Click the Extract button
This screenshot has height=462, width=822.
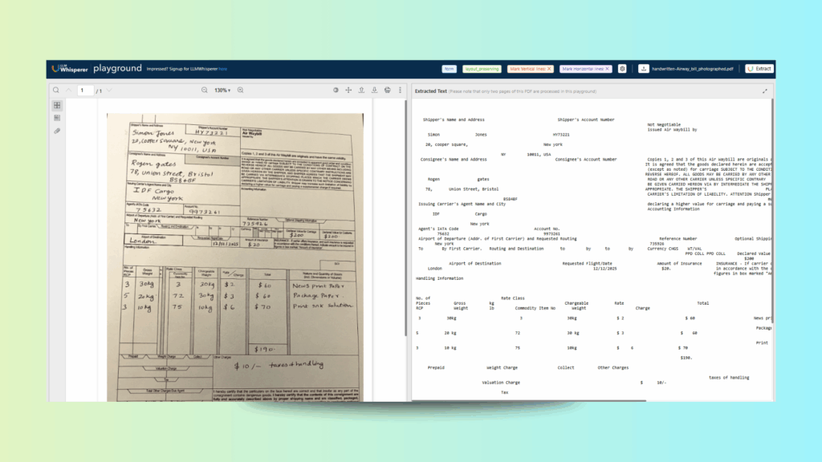pos(759,69)
